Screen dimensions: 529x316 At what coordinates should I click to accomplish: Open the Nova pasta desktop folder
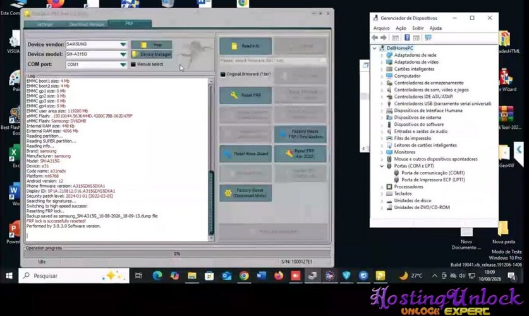(x=503, y=233)
